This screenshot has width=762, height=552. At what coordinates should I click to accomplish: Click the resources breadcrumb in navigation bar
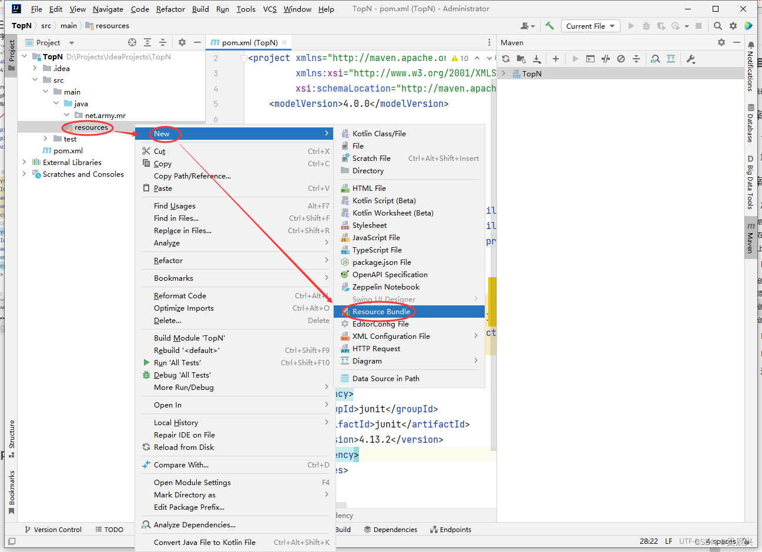pos(108,26)
